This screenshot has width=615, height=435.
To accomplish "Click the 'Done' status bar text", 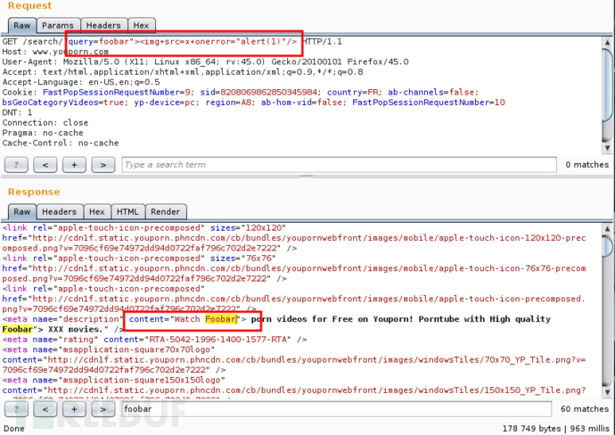I will (13, 429).
